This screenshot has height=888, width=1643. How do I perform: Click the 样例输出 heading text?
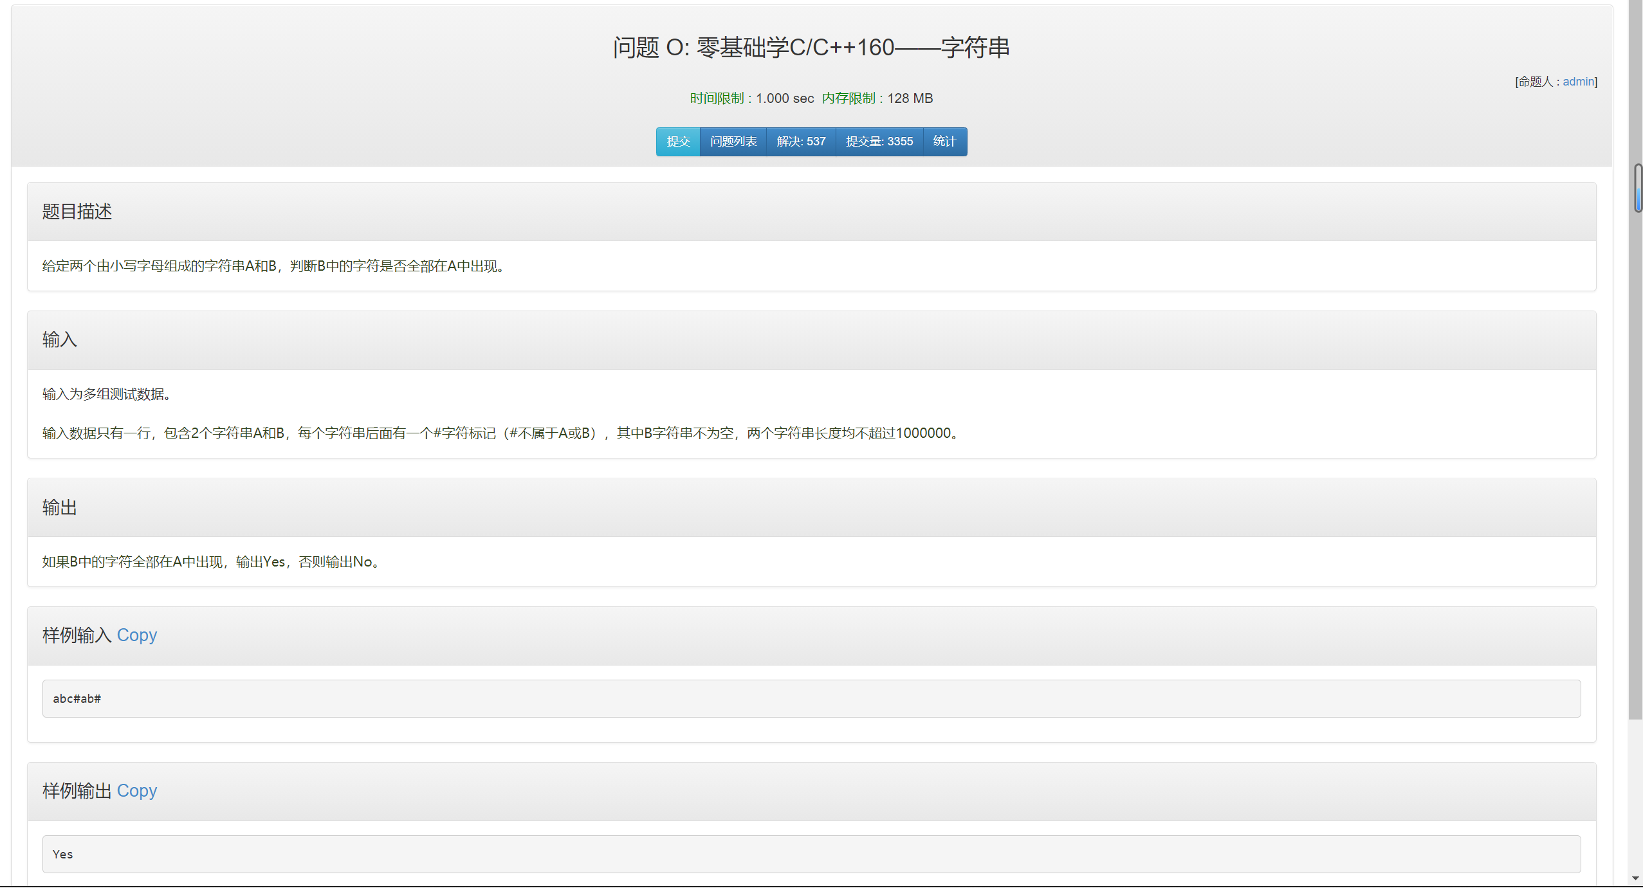(x=77, y=791)
